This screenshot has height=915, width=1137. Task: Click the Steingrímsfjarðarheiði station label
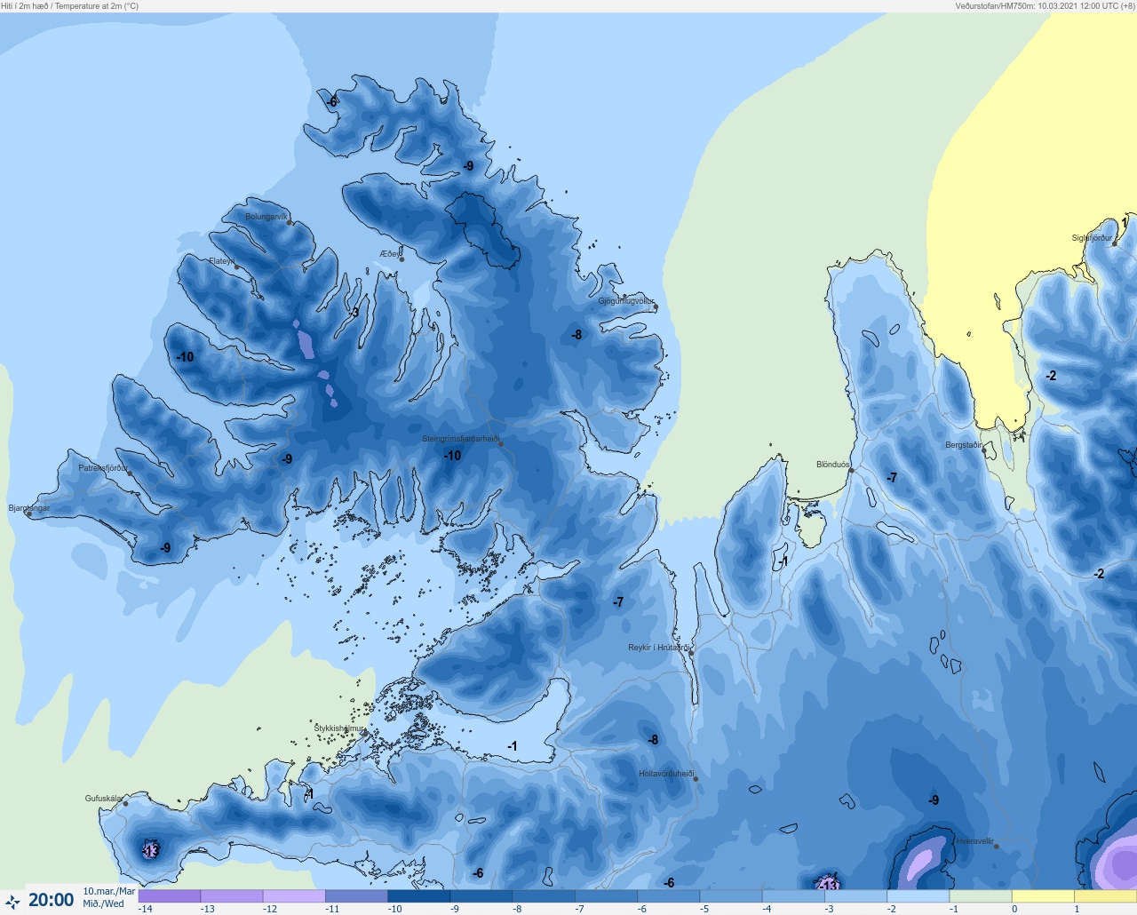[460, 439]
